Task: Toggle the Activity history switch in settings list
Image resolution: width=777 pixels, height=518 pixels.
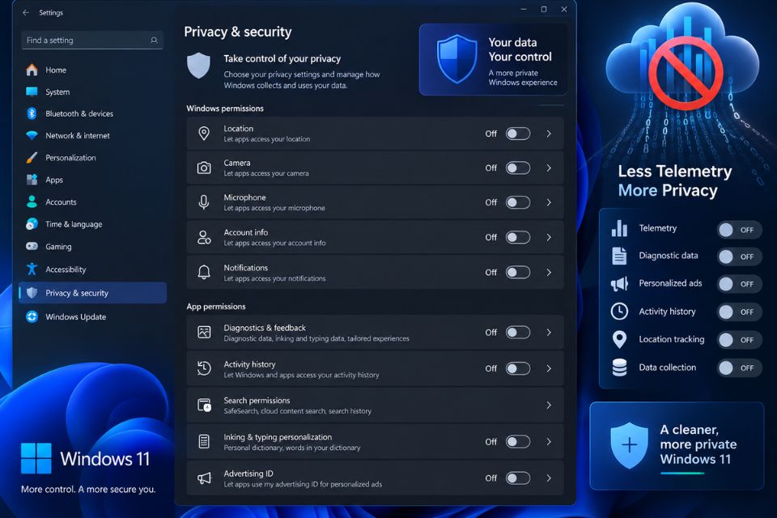Action: click(518, 368)
